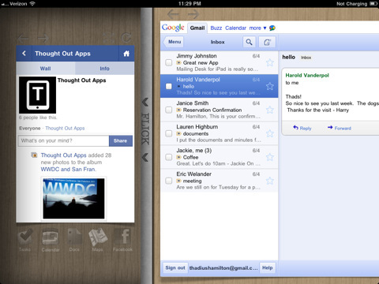This screenshot has width=379, height=284.
Task: Click the 'Thought Out Apps' filter link
Action: (65, 129)
